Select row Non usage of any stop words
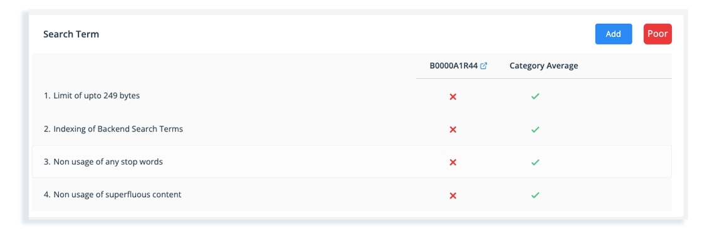This screenshot has width=717, height=229. pyautogui.click(x=352, y=161)
